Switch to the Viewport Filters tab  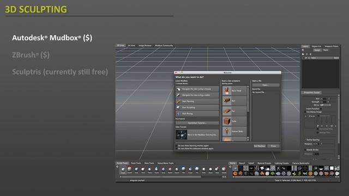tap(332, 46)
